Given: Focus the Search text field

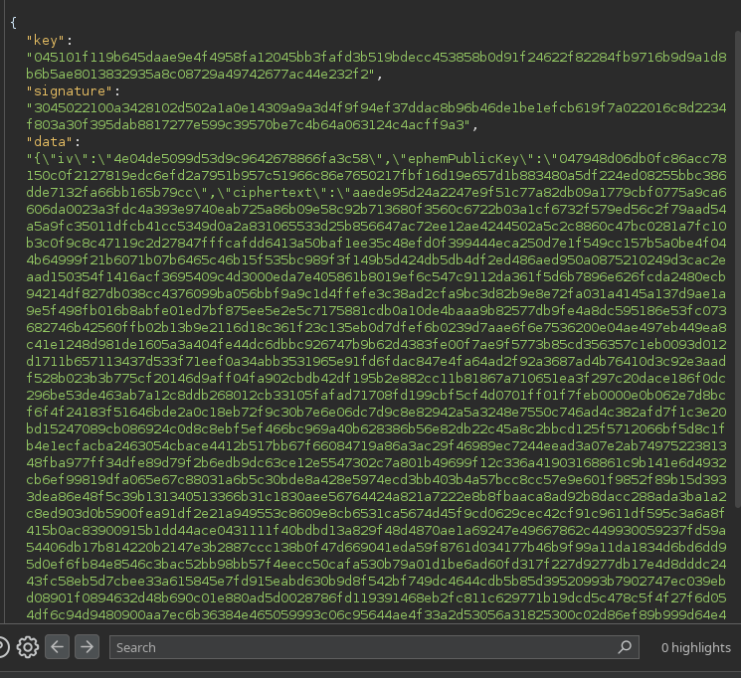Looking at the screenshot, I should click(358, 647).
